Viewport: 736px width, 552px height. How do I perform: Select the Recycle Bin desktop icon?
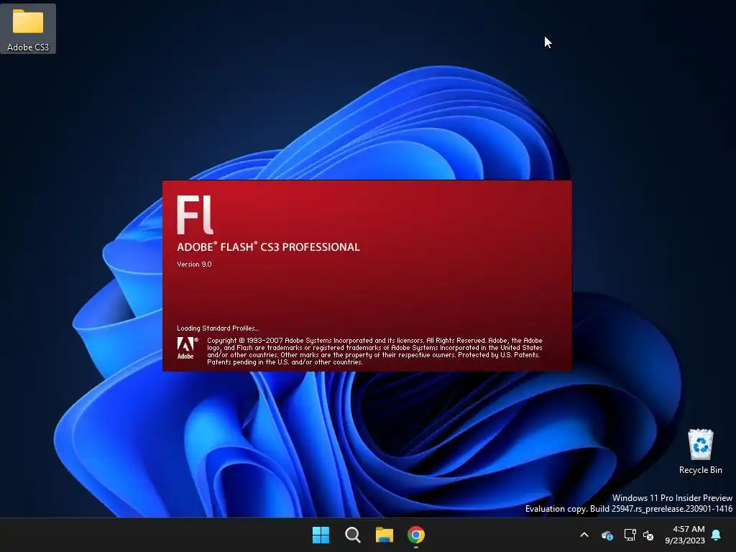pyautogui.click(x=700, y=451)
